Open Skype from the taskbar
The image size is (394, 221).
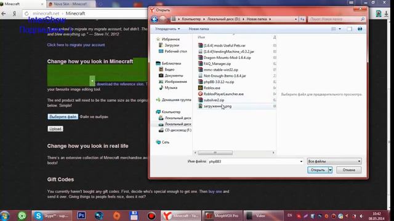tap(52, 215)
